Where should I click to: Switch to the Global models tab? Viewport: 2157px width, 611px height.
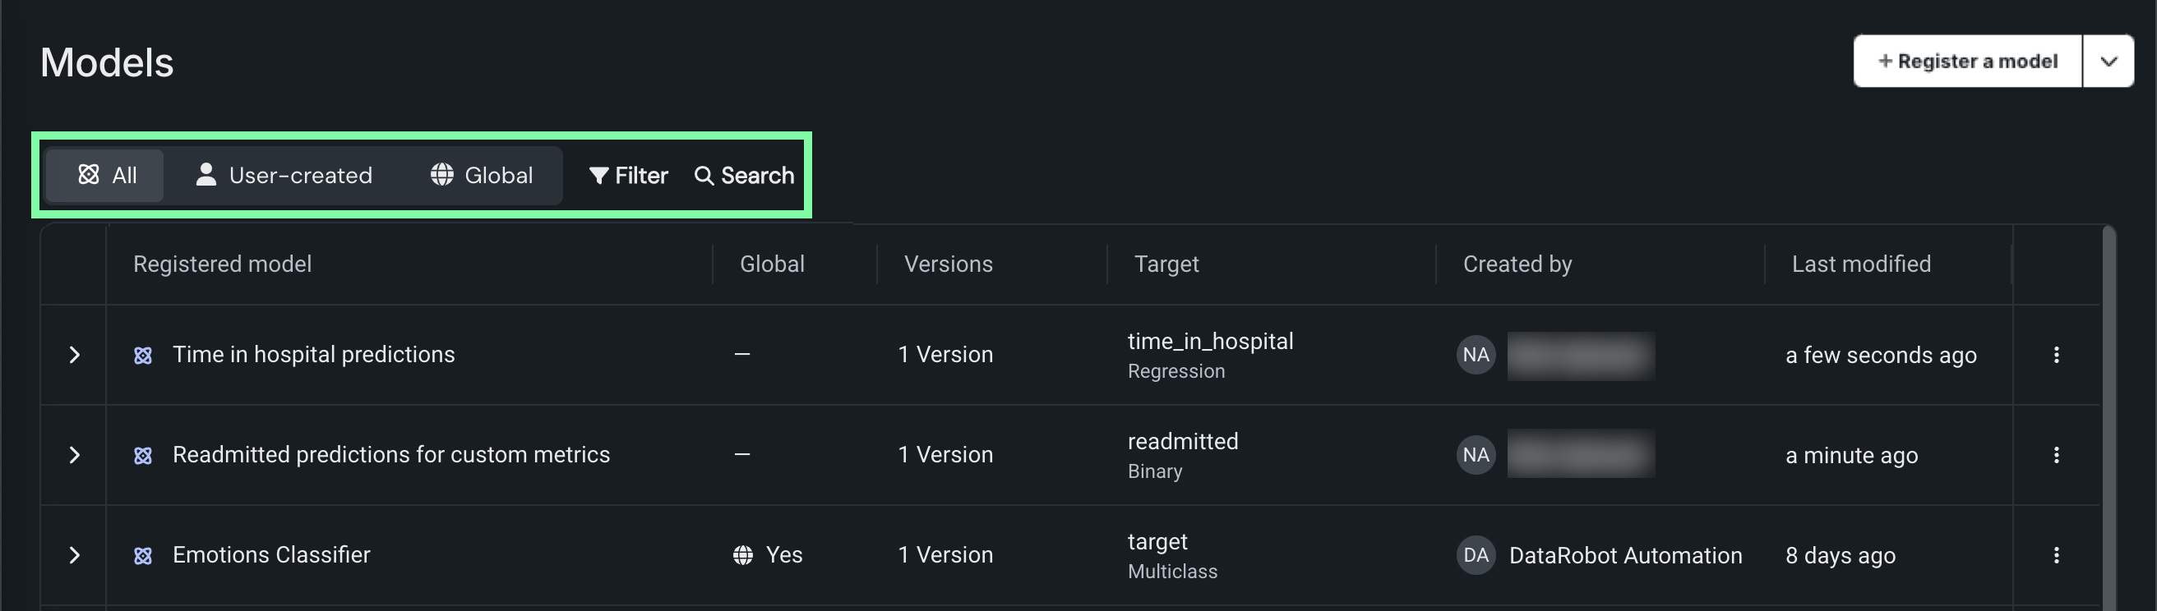[482, 176]
